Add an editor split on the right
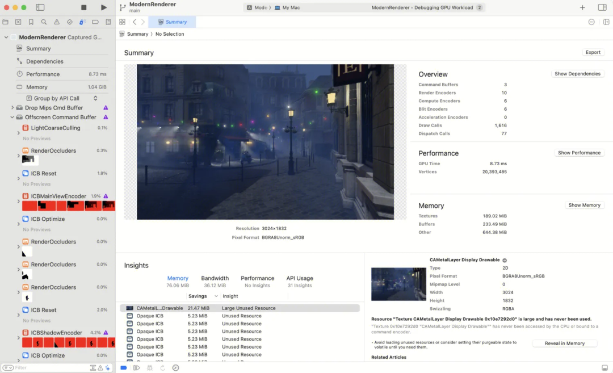Screen dimensions: 613x373 [606, 22]
